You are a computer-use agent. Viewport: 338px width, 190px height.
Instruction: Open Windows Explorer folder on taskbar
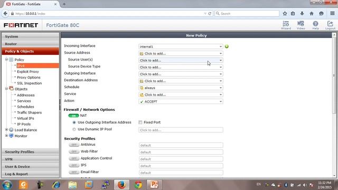(72, 185)
